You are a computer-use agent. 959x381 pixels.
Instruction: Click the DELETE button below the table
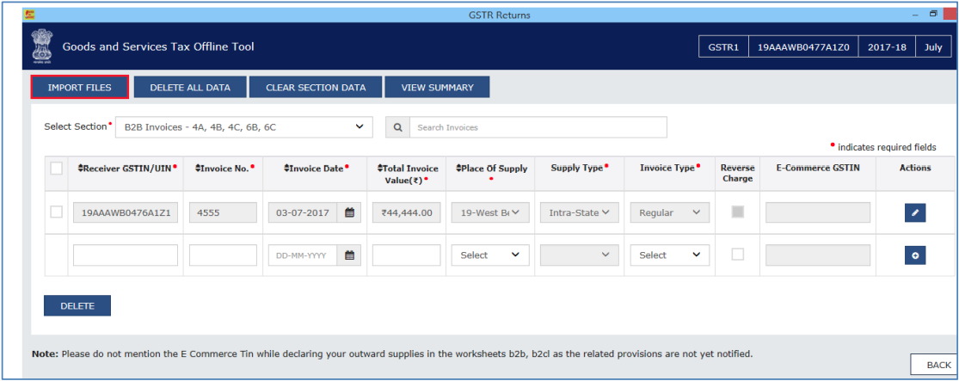click(77, 306)
